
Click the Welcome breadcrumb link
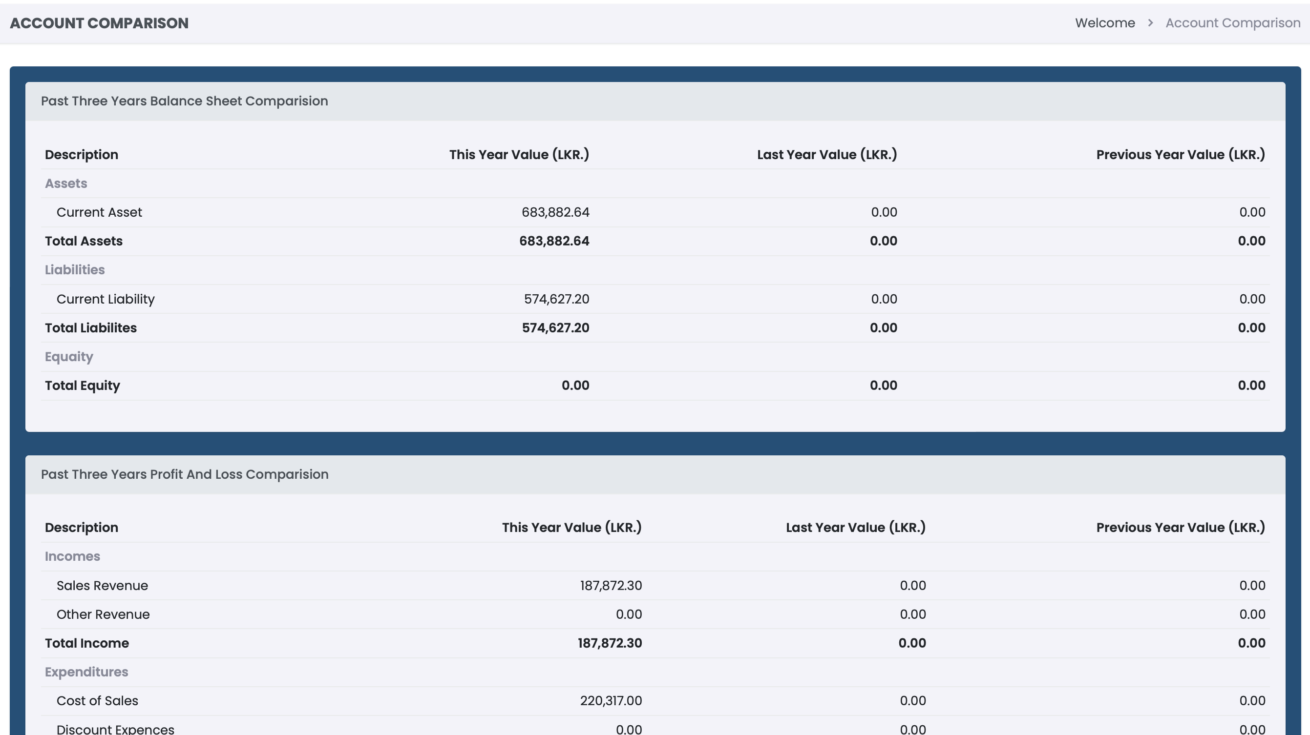[x=1104, y=23]
